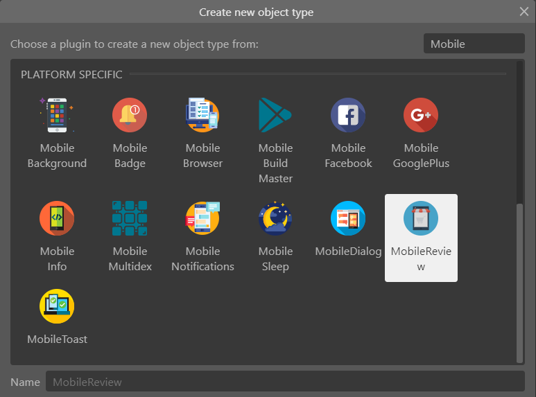Viewport: 536px width, 397px height.
Task: Choose the MobileToast plugin icon
Action: (57, 306)
